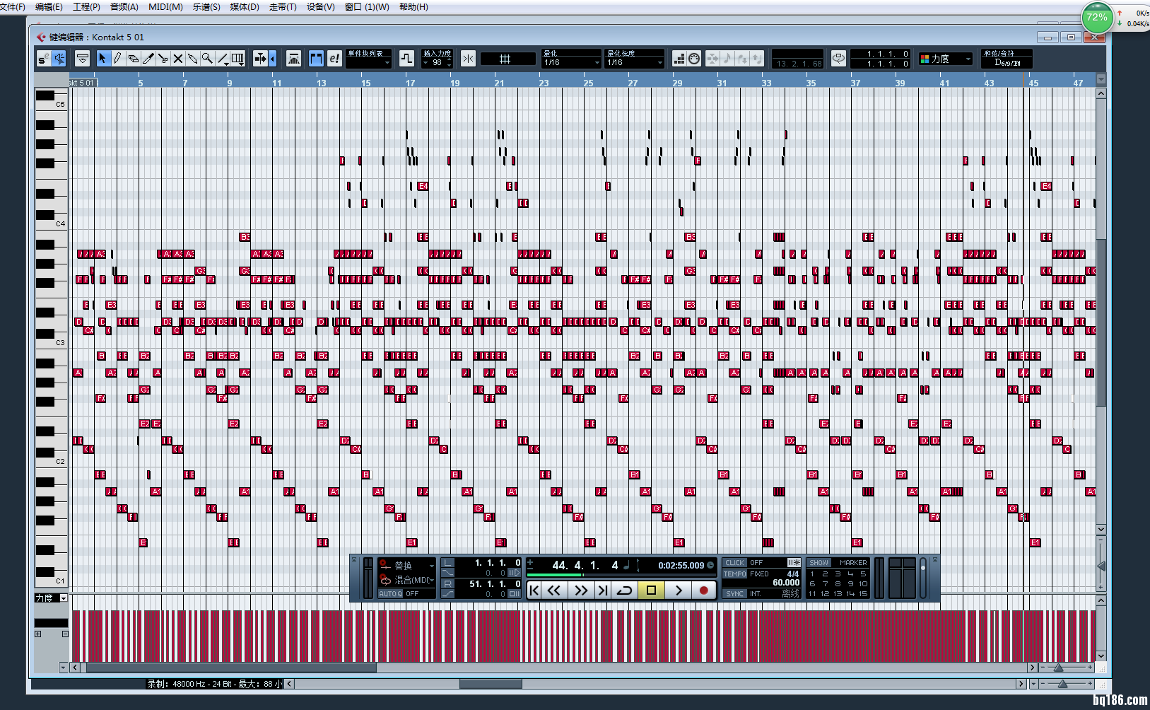Open the 走带(T) menu
The height and width of the screenshot is (710, 1150).
283,7
